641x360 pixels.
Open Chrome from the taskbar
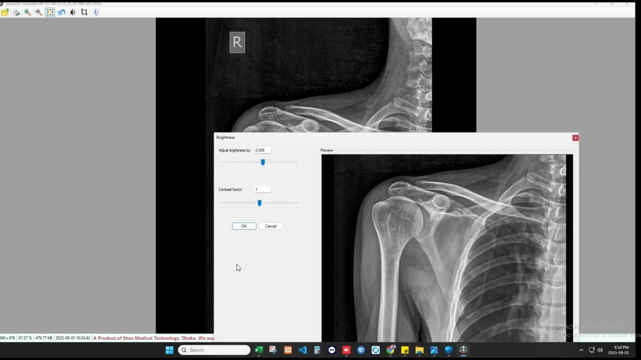[390, 350]
